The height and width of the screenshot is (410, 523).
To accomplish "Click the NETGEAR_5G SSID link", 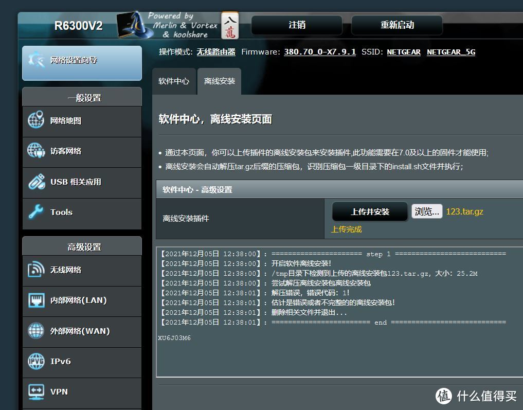I will point(450,52).
